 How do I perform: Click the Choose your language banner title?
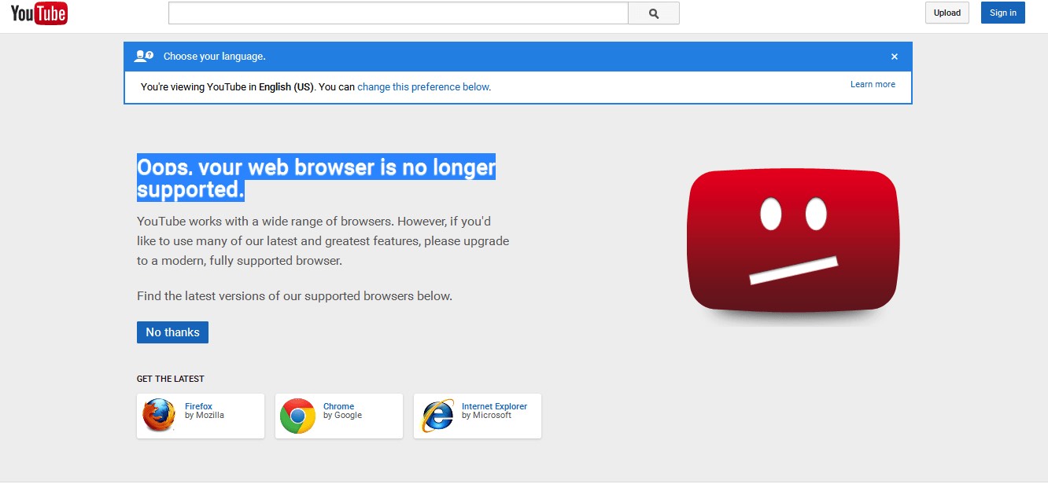tap(214, 57)
